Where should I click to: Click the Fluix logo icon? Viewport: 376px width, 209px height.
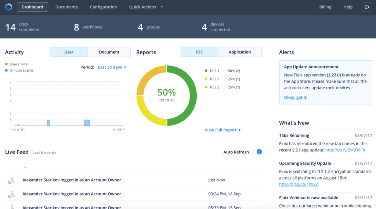tap(8, 7)
